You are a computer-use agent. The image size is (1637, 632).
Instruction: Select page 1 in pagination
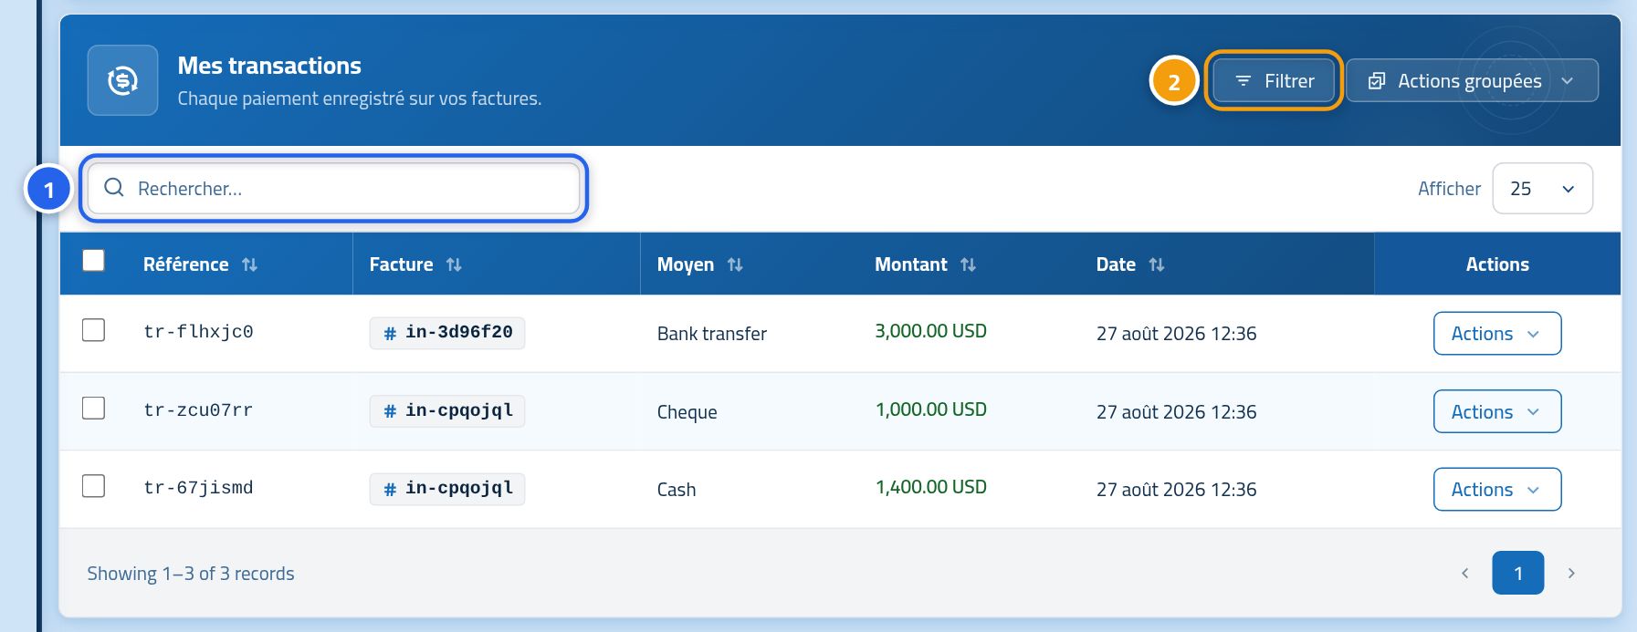coord(1518,573)
